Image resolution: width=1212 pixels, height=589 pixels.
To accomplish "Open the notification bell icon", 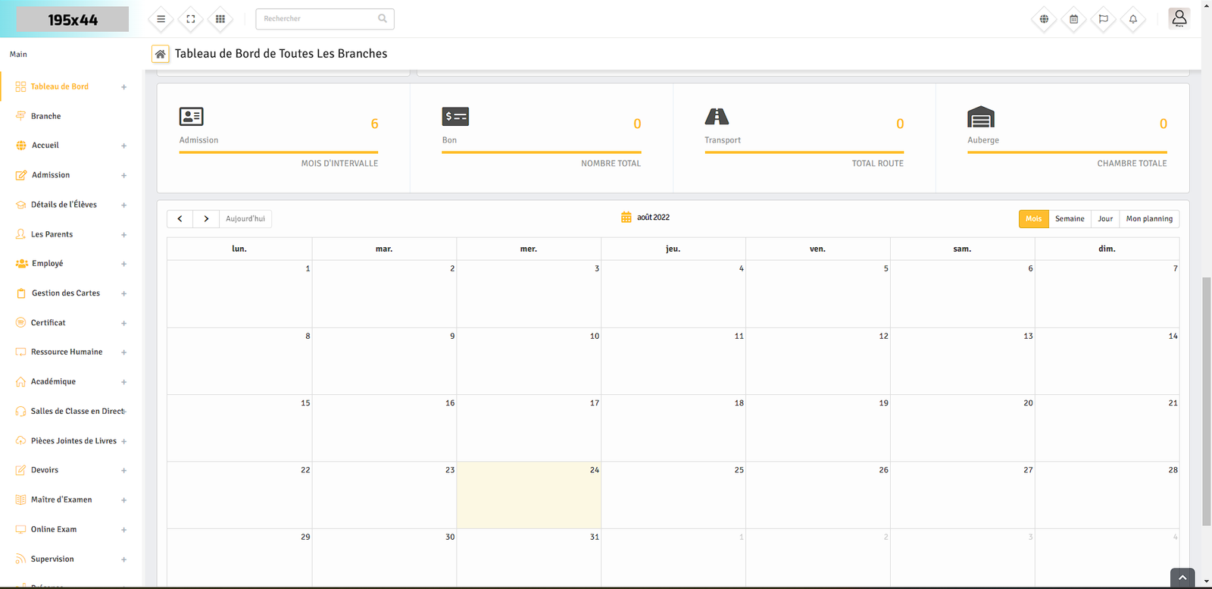I will click(1133, 19).
